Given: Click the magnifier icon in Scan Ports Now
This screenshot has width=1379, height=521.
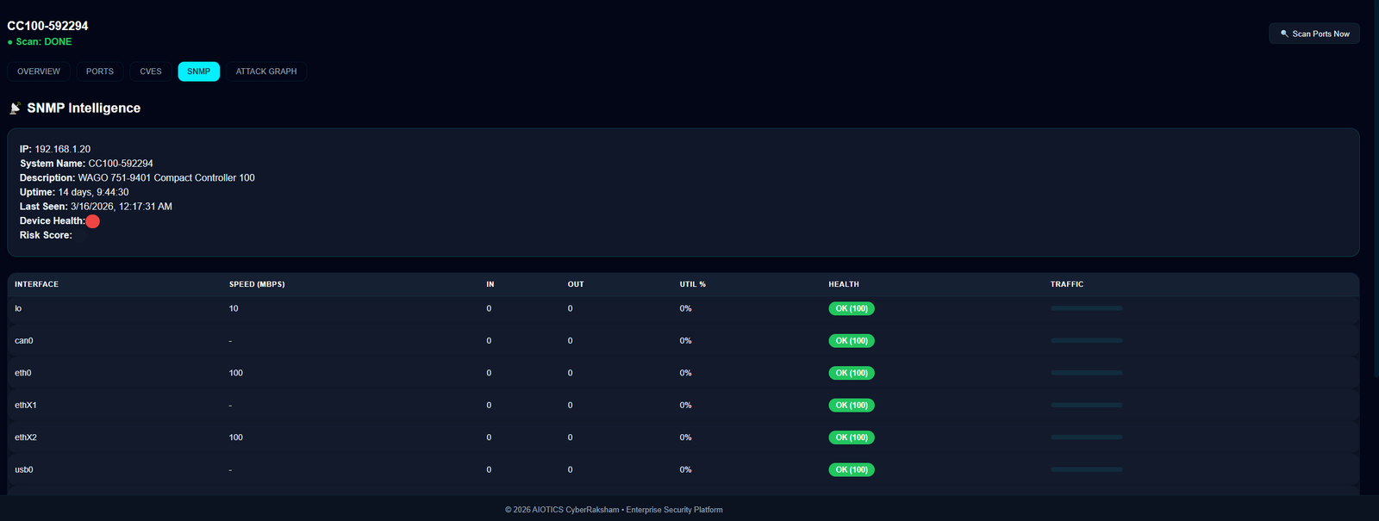Looking at the screenshot, I should pyautogui.click(x=1284, y=34).
